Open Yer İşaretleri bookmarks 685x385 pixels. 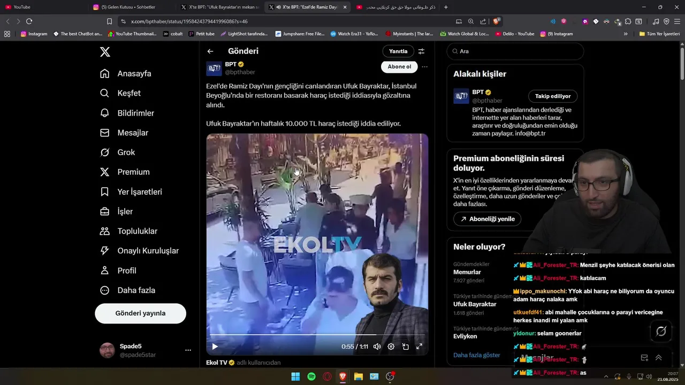tap(131, 191)
